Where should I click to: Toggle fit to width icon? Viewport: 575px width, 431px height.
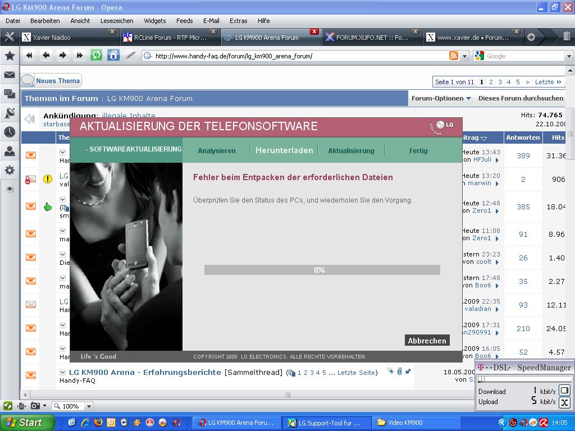click(21, 406)
